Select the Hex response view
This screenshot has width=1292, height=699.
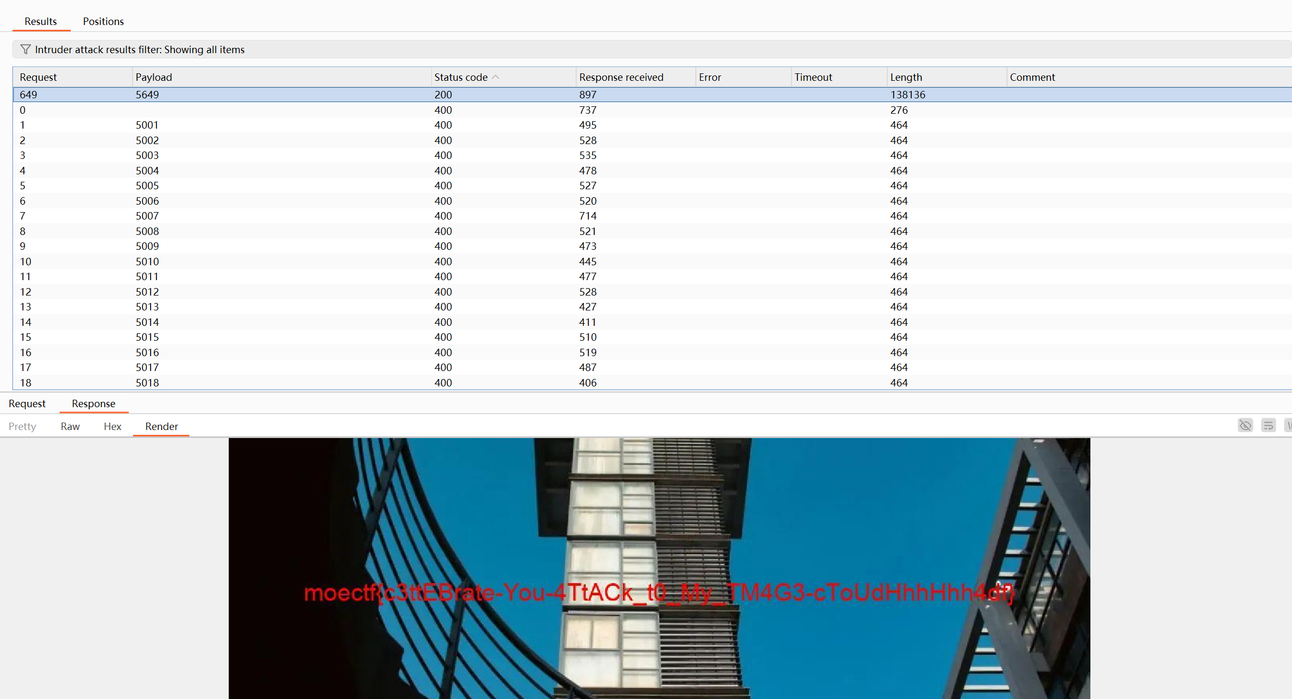click(112, 426)
